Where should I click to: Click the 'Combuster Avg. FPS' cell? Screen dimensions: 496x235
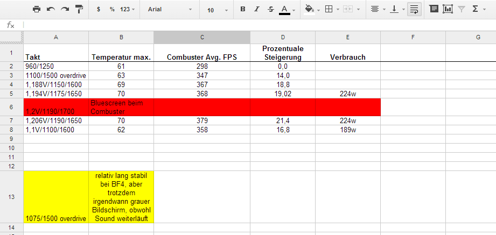coord(202,53)
